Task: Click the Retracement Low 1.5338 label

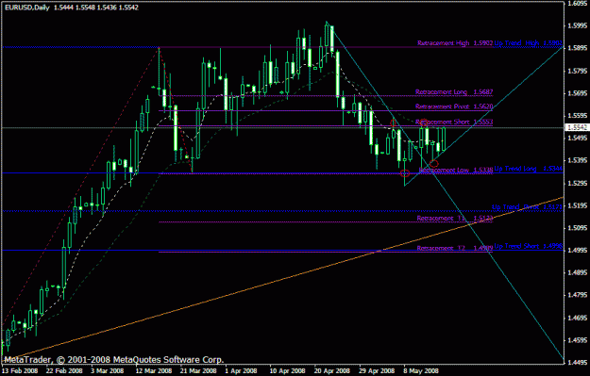Action: click(455, 171)
